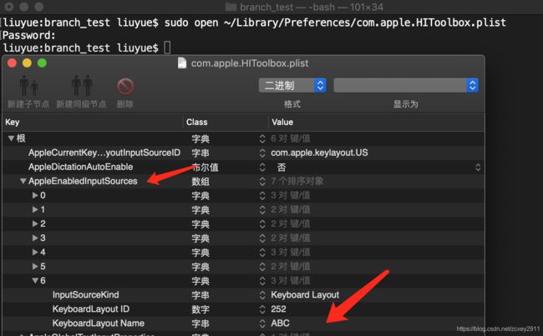This screenshot has height=336, width=543.
Task: Click the value Keyboard Layout
Action: coord(305,295)
